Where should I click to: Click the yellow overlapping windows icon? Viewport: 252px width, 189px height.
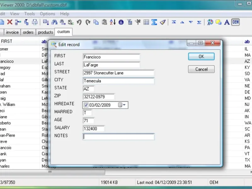click(x=218, y=22)
